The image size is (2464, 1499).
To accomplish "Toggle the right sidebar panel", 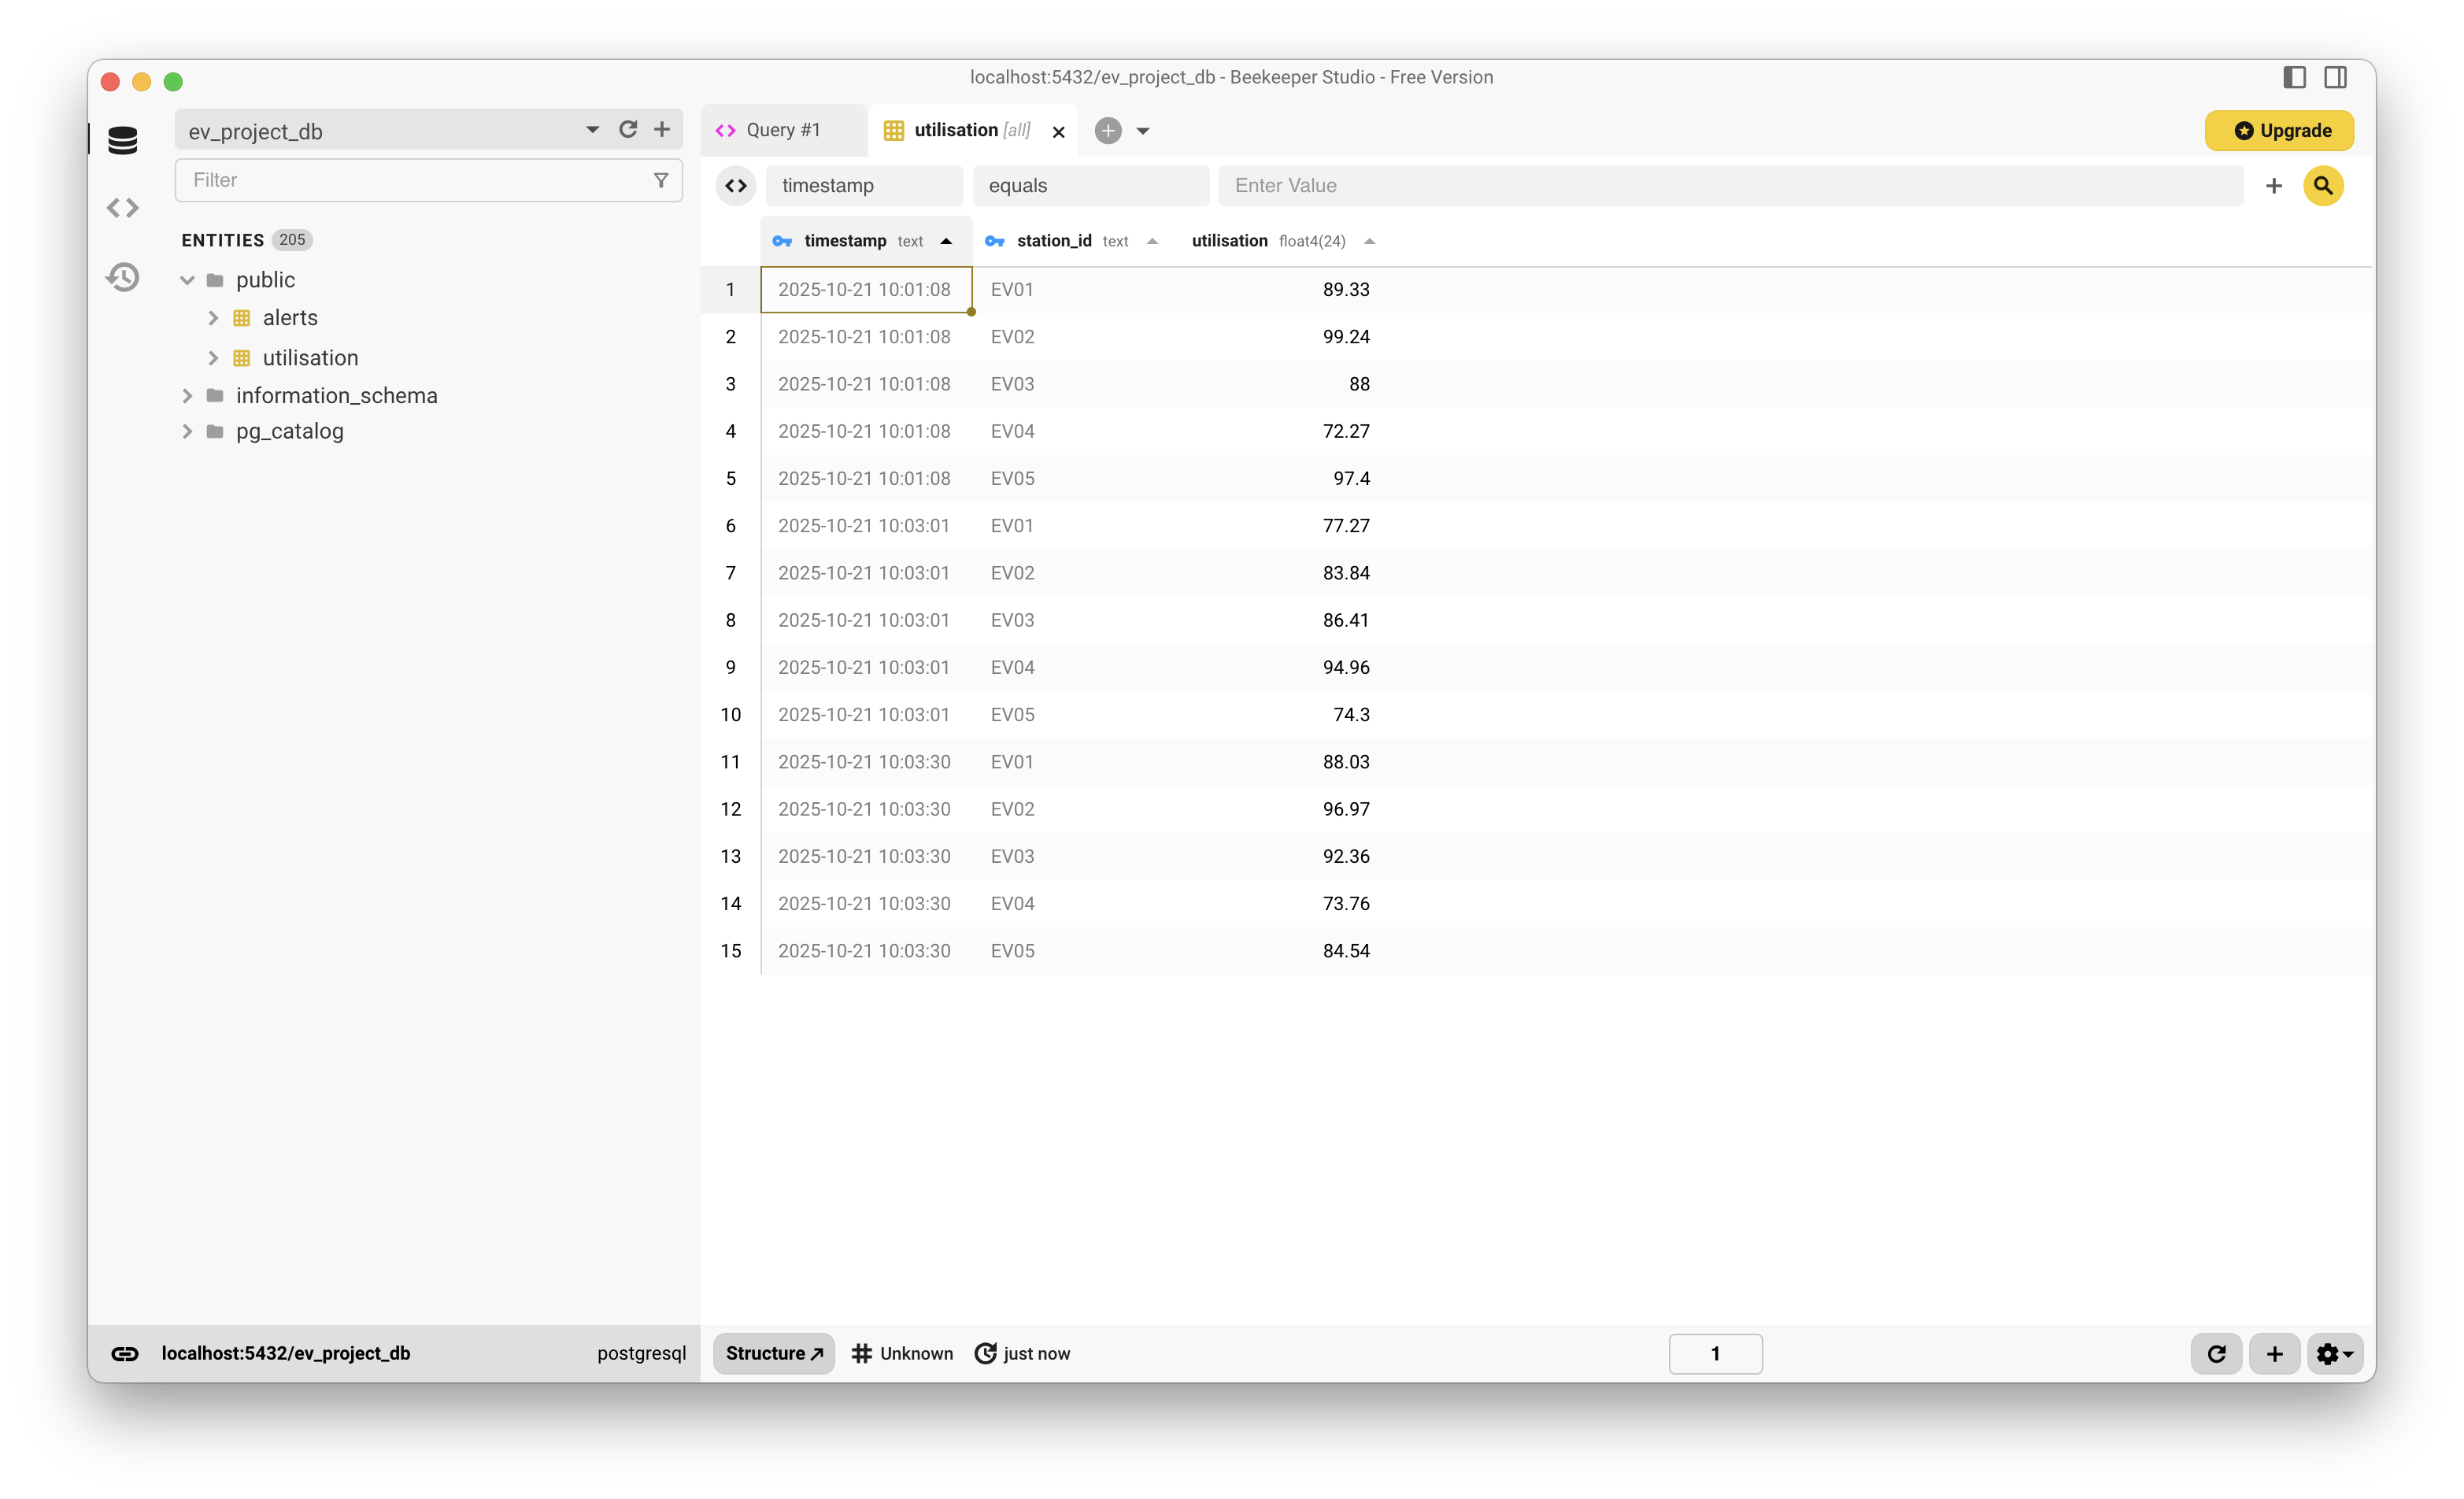I will pos(2335,78).
